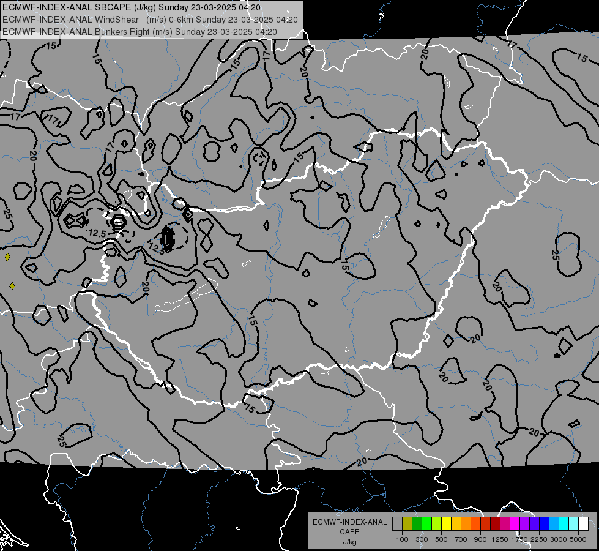This screenshot has width=599, height=551.
Task: Select the pale cyan legend swatch
Action: pos(573,523)
